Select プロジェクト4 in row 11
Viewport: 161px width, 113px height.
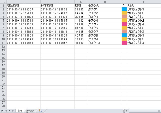(x=144, y=43)
